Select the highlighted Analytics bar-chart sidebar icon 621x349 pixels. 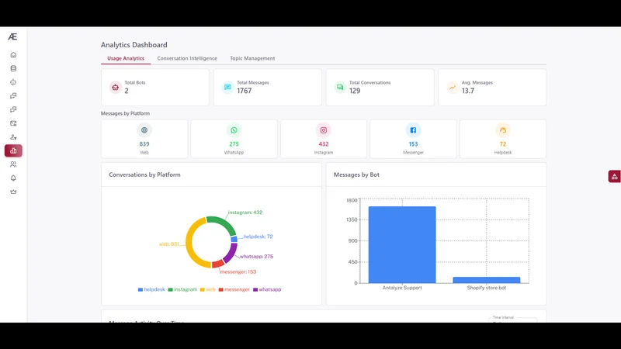(13, 150)
